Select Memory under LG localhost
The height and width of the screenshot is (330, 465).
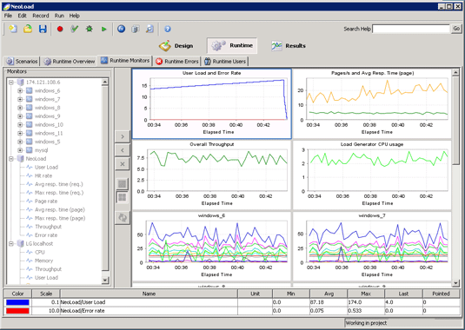click(43, 261)
